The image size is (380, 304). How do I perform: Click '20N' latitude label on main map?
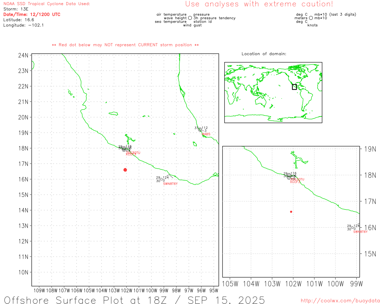pyautogui.click(x=23, y=117)
